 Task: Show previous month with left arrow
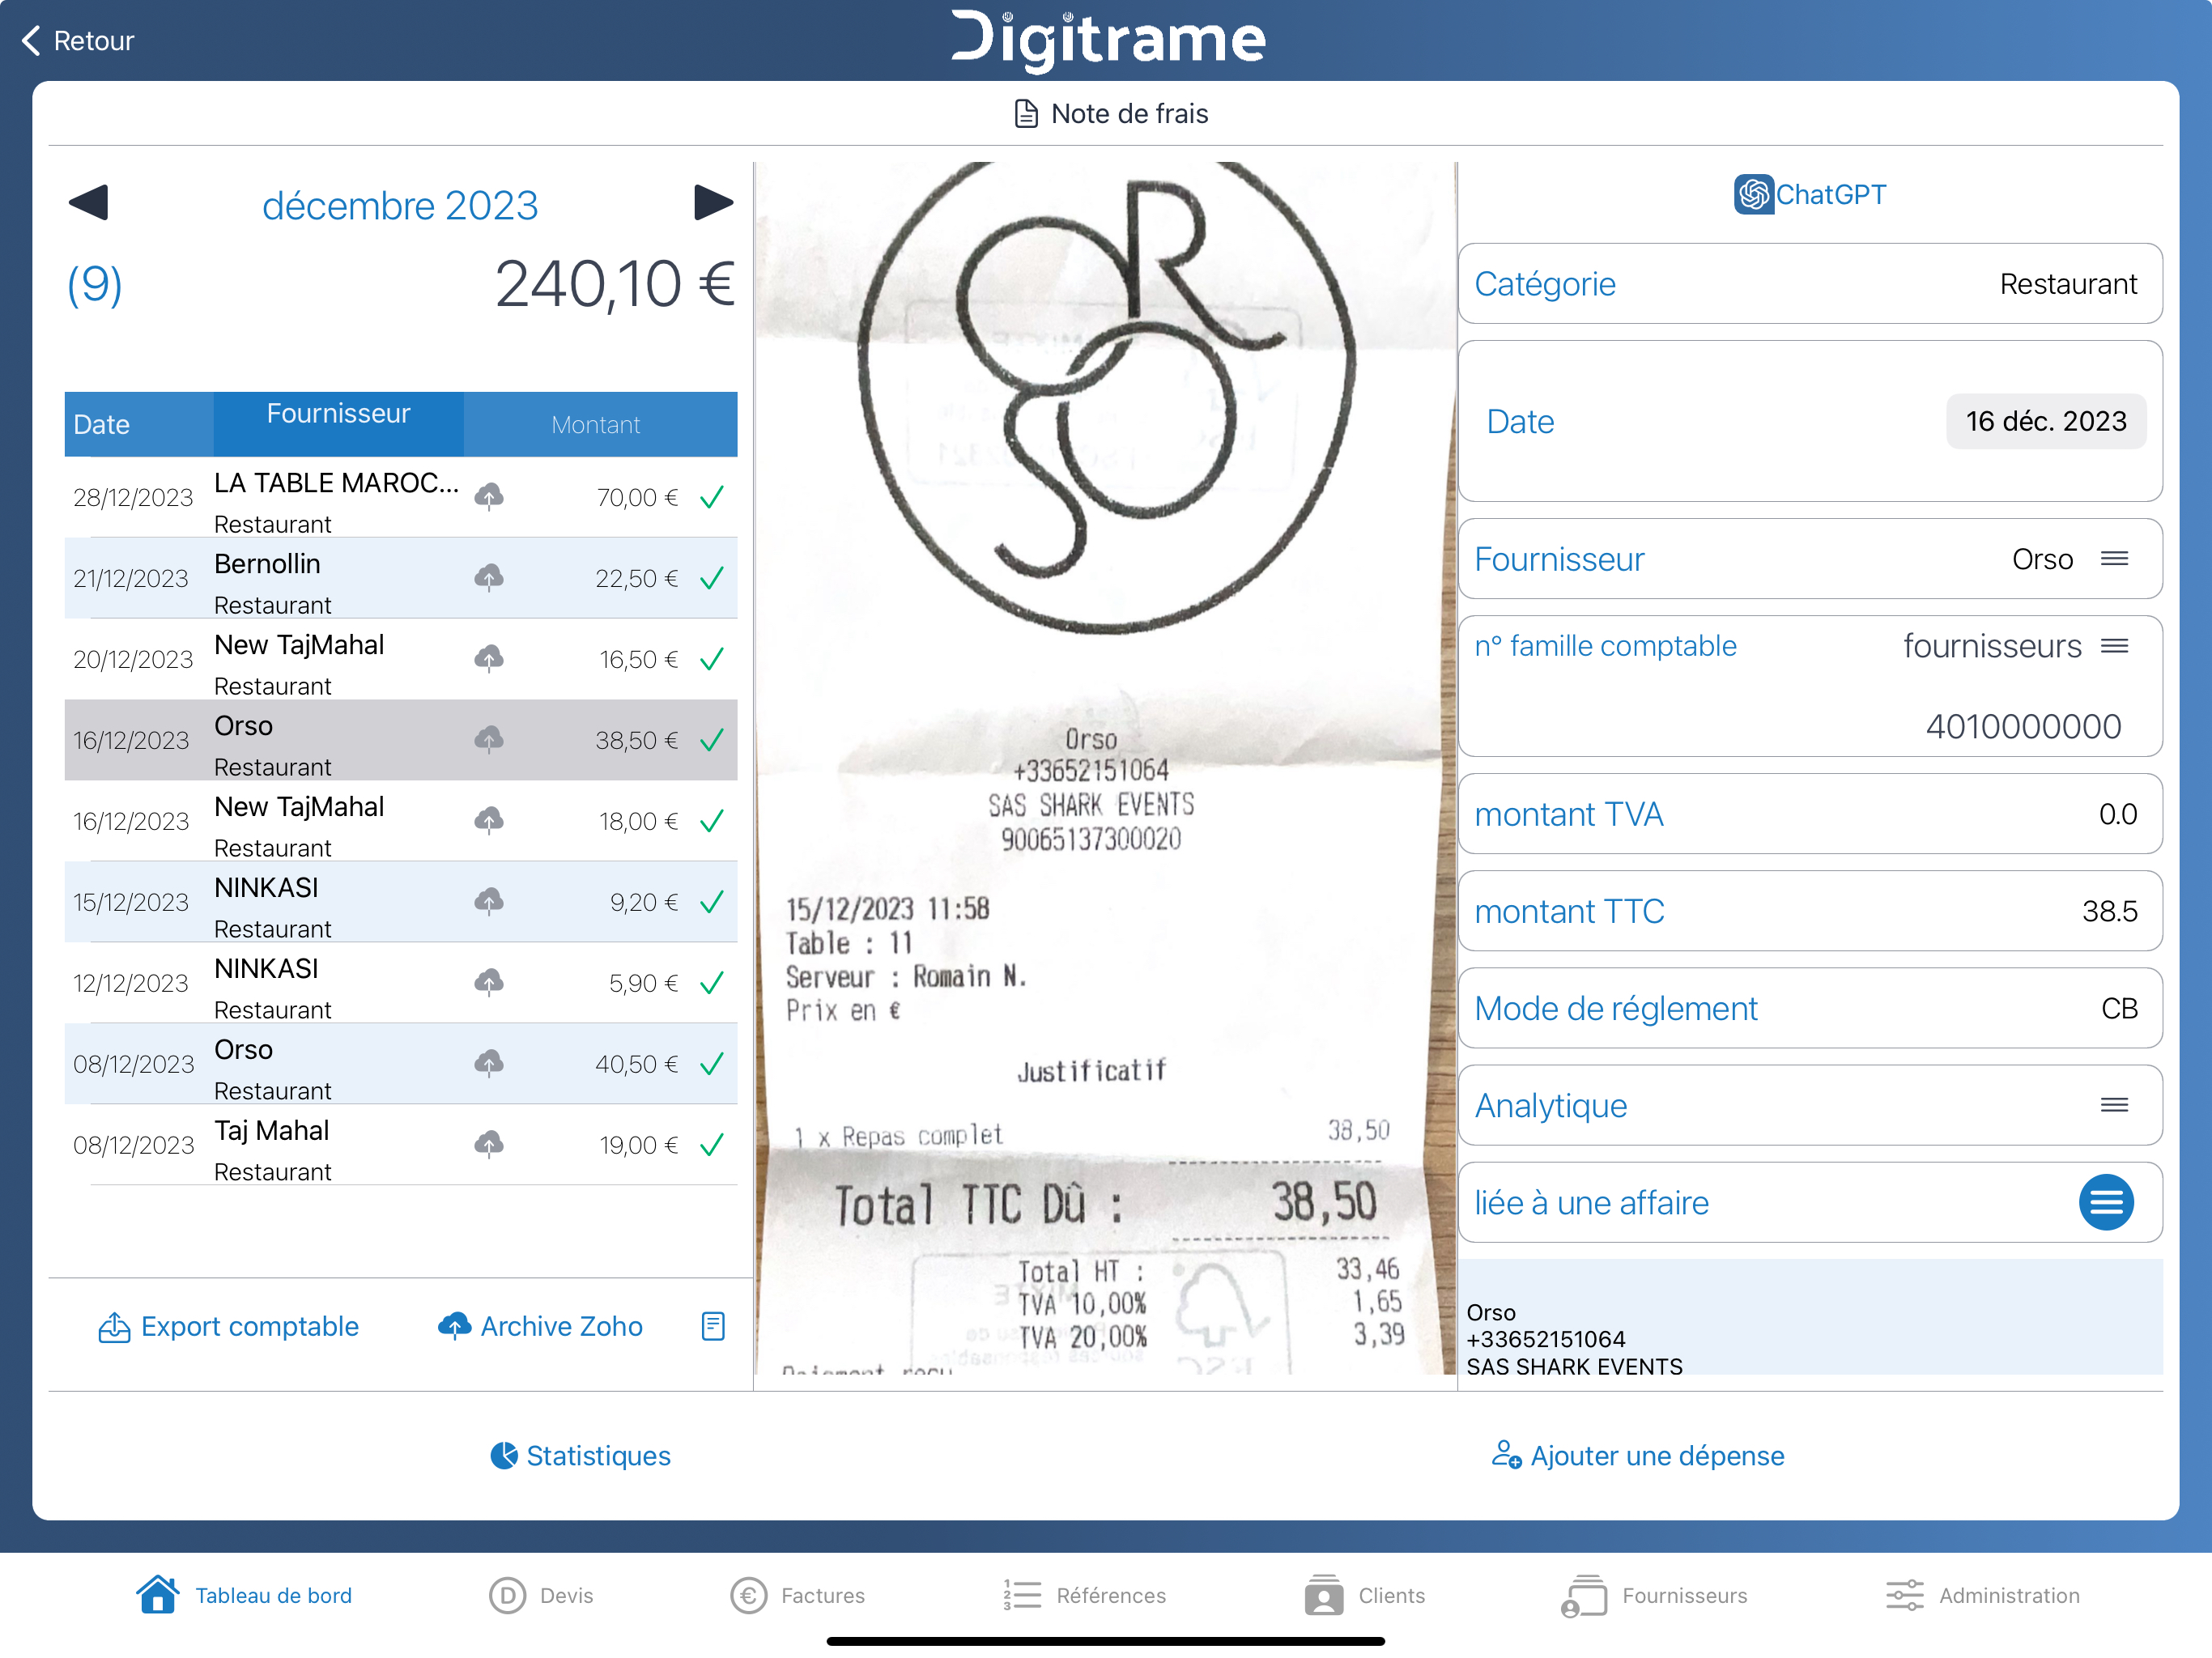click(x=88, y=203)
